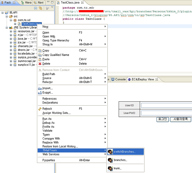This screenshot has width=192, height=173.
Task: Select branches.. in the TMallTeam submenu
Action: point(125,160)
